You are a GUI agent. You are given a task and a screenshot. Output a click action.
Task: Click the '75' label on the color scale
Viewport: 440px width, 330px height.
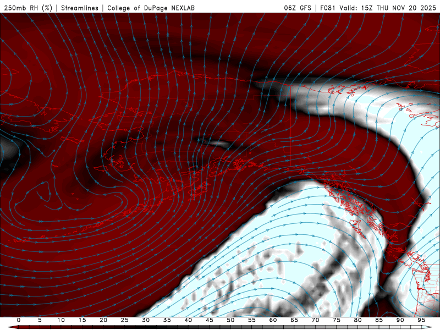[x=337, y=320]
